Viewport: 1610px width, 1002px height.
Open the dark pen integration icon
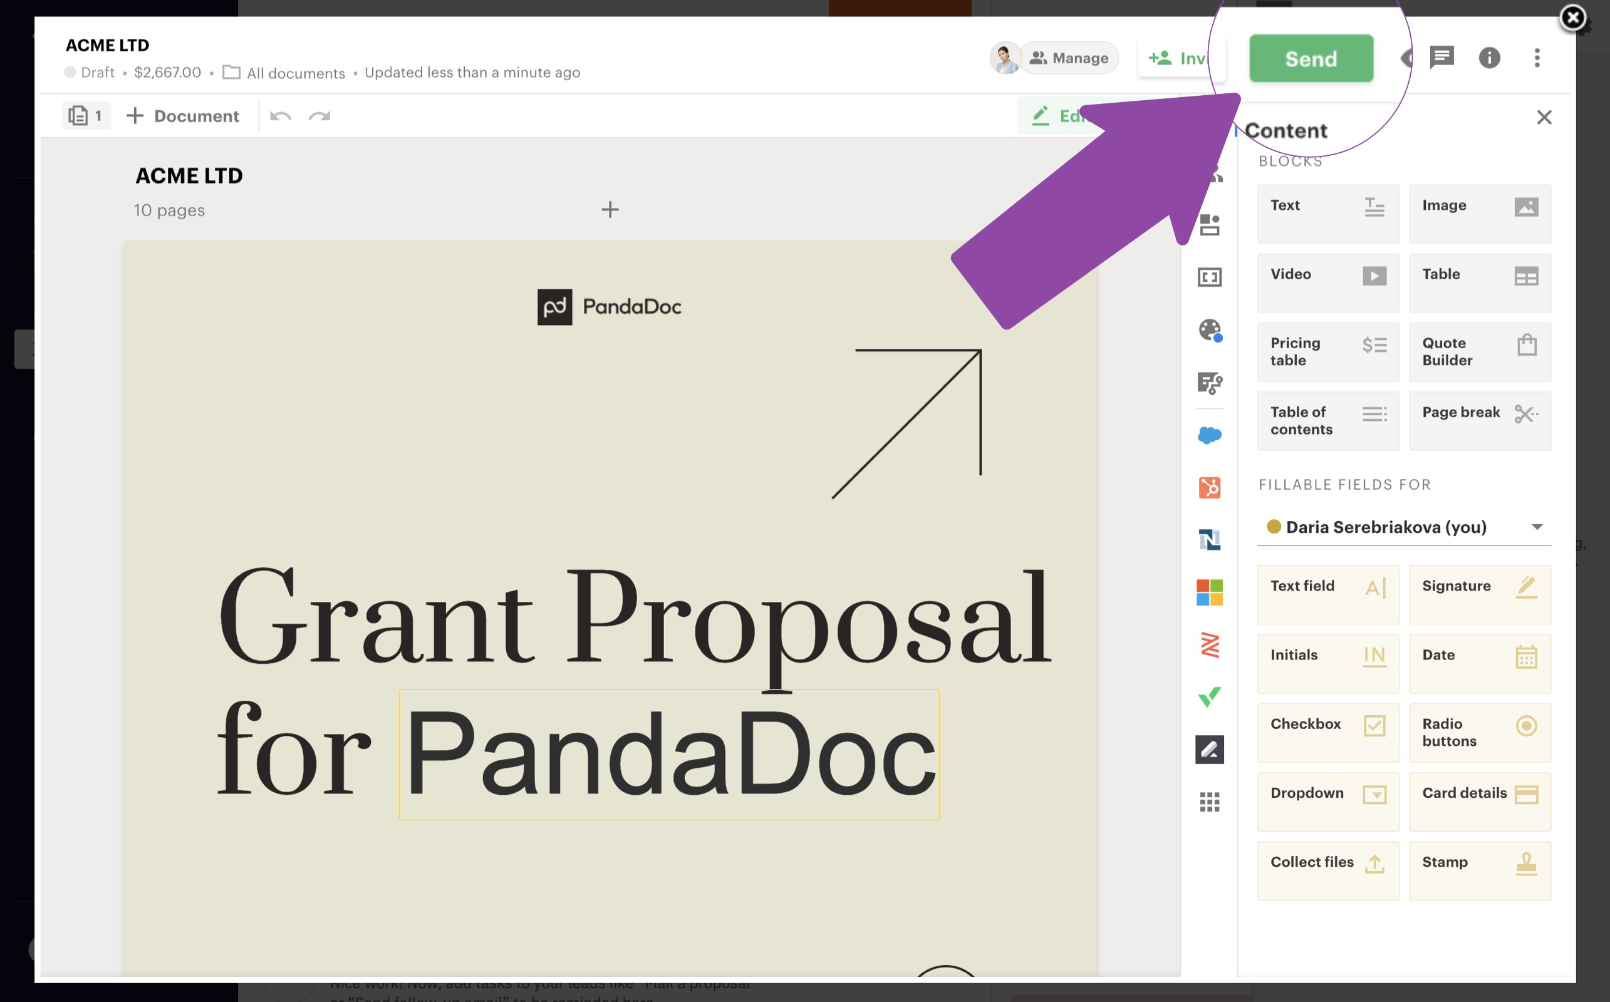pyautogui.click(x=1209, y=750)
